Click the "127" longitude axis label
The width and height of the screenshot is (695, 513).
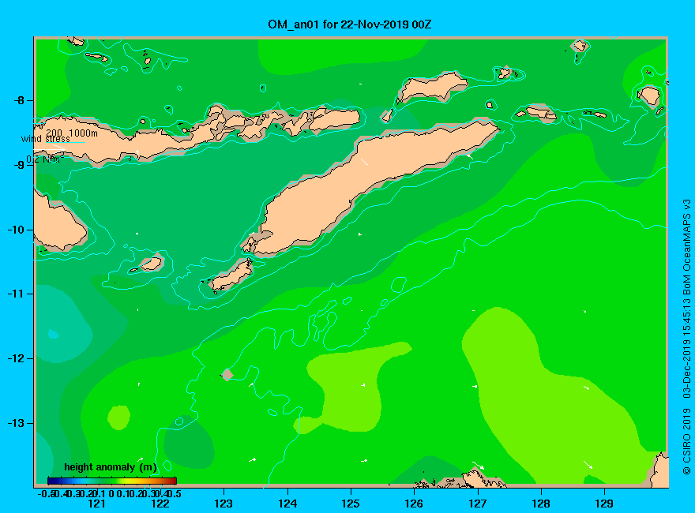coord(477,504)
